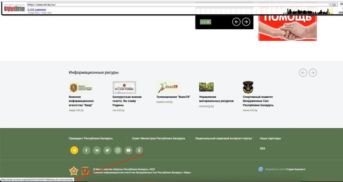Click the Министерство обороны copyright line

(124, 169)
